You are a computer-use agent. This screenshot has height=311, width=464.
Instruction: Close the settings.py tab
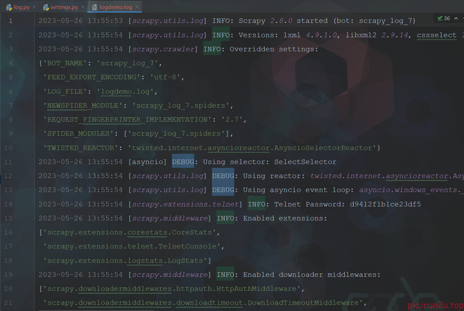coord(83,7)
